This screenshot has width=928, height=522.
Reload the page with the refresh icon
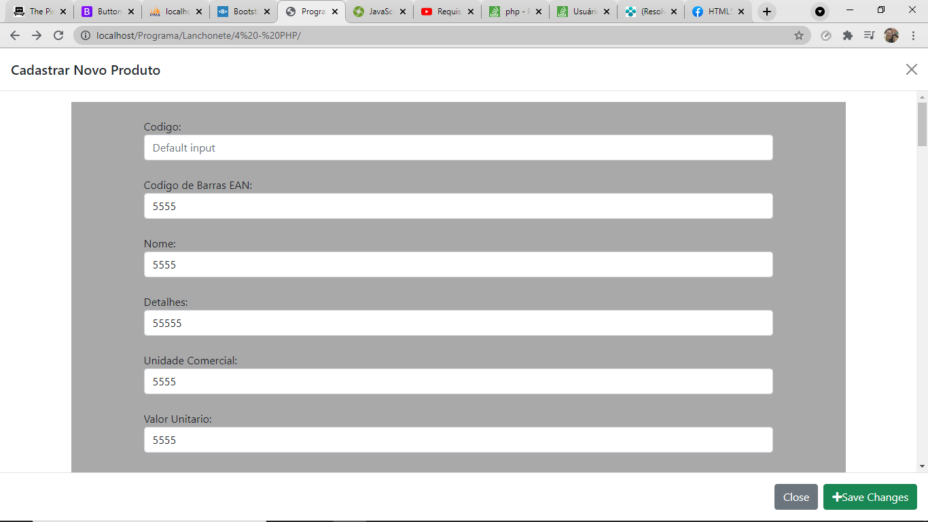click(58, 35)
